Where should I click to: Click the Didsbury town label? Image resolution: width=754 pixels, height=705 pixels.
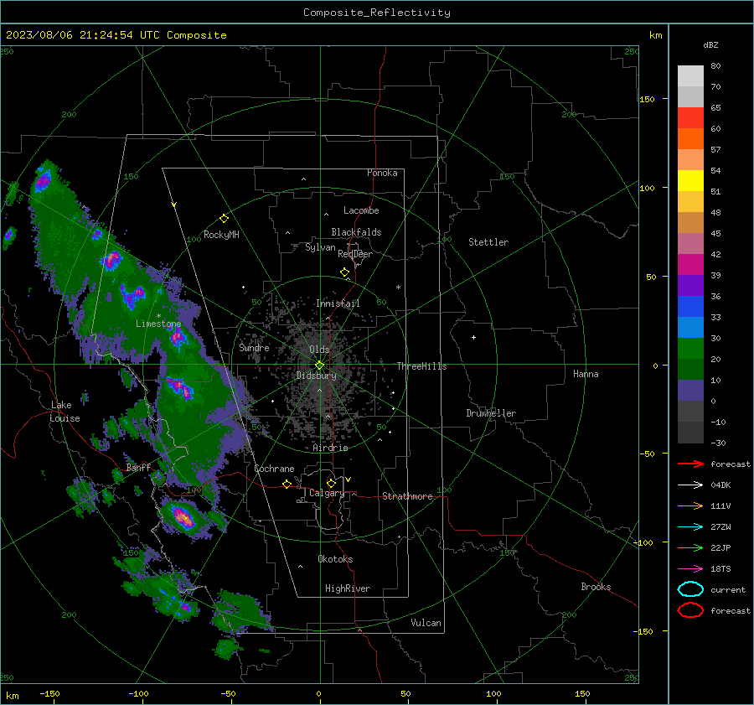317,376
